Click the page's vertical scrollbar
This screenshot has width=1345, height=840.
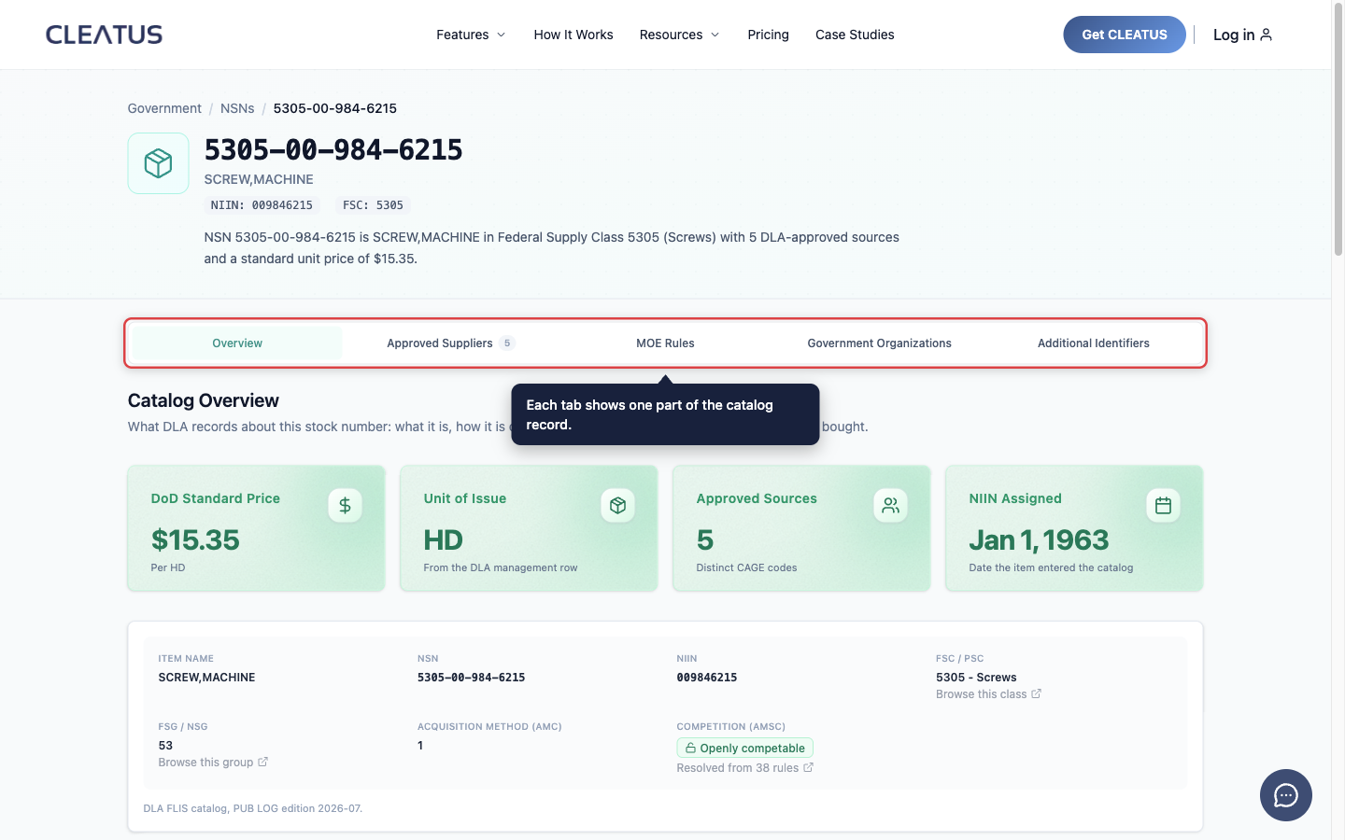(1338, 420)
